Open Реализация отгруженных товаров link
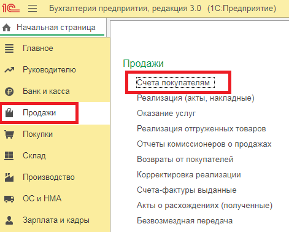 point(201,129)
